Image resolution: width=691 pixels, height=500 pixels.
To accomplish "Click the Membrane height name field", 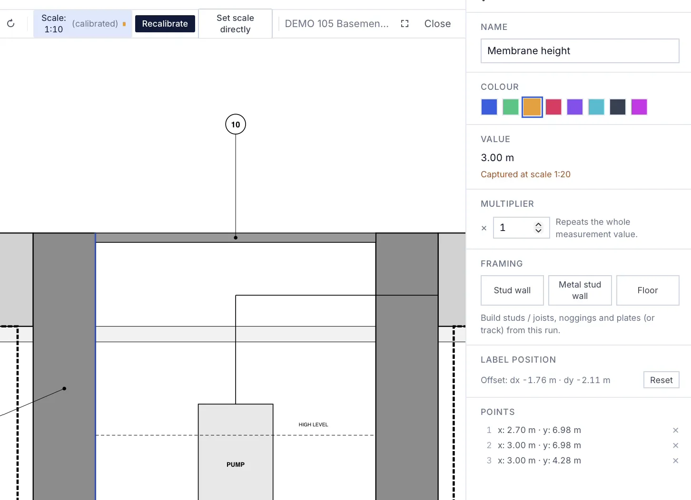I will (x=580, y=51).
